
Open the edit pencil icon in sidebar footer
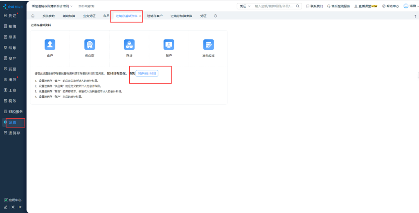6,207
